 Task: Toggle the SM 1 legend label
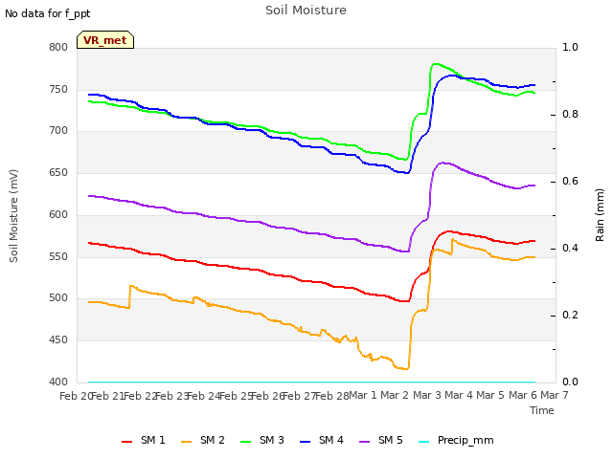coord(153,440)
